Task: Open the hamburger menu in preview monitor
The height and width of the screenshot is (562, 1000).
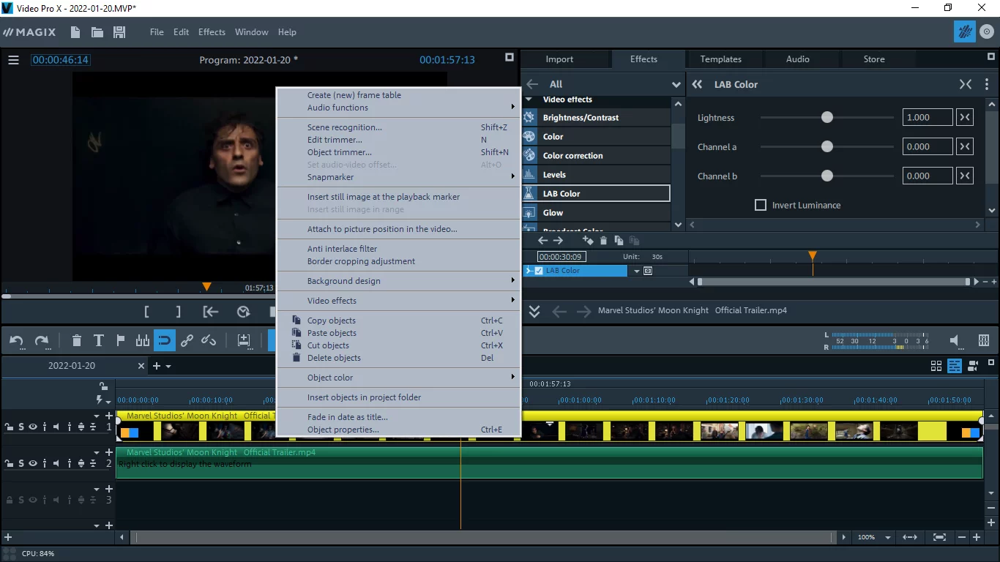Action: (13, 60)
